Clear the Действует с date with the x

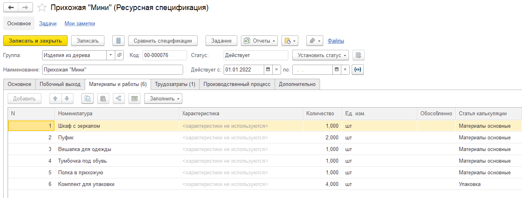tap(277, 69)
